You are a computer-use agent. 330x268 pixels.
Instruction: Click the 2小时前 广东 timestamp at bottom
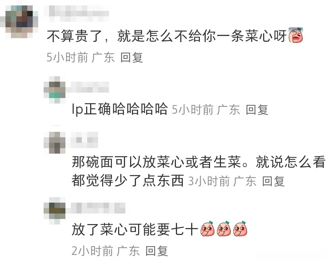pos(106,251)
